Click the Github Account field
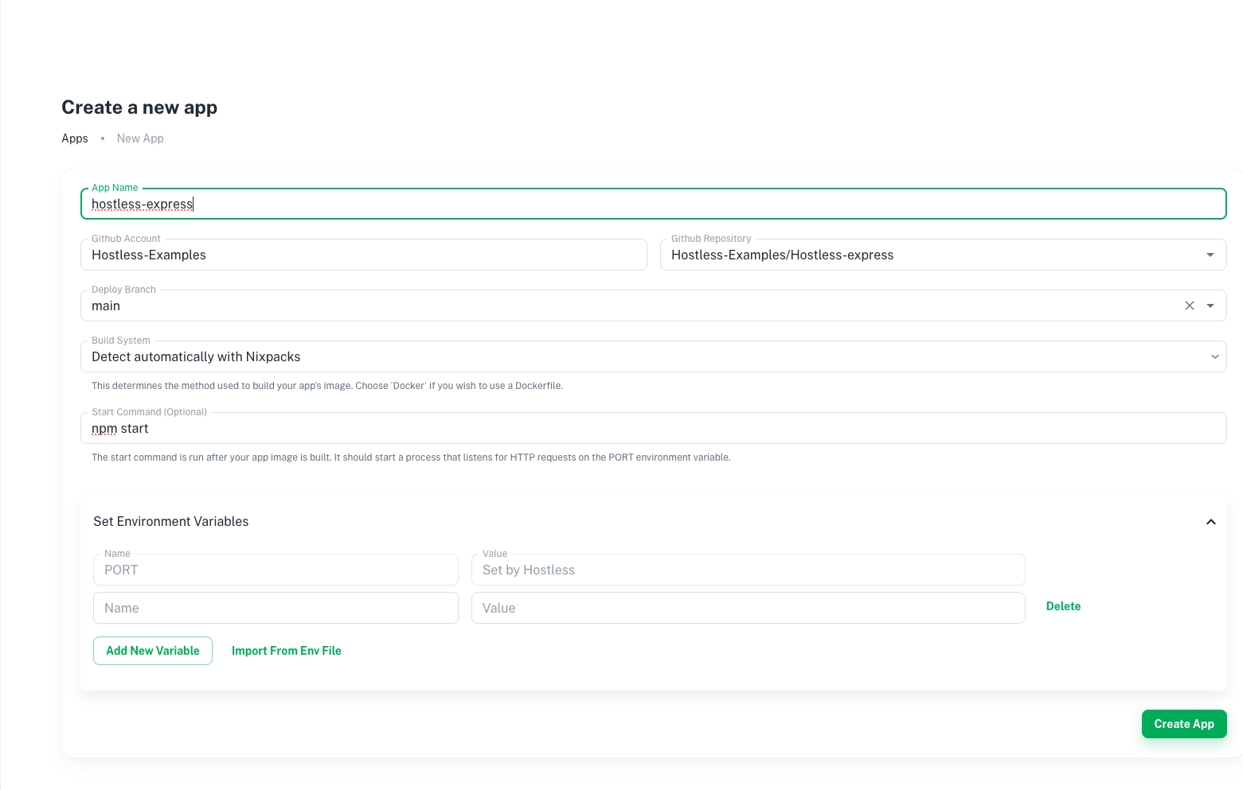The image size is (1243, 790). point(364,255)
